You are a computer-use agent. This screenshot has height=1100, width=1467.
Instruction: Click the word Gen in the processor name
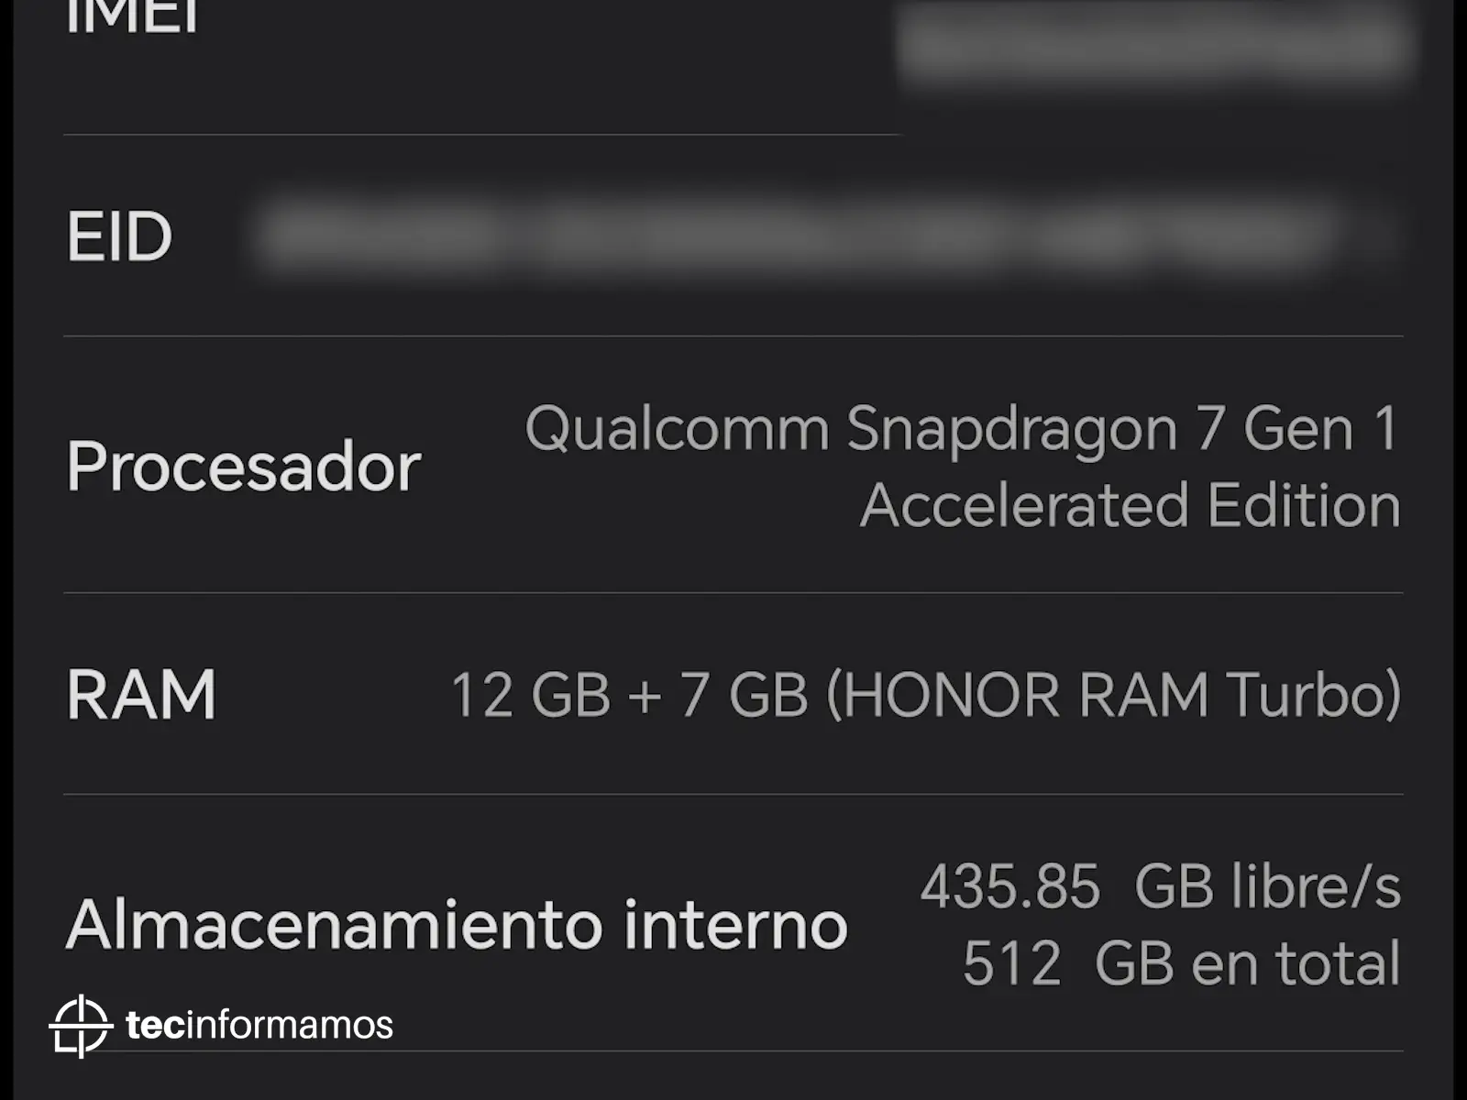[x=1298, y=428]
